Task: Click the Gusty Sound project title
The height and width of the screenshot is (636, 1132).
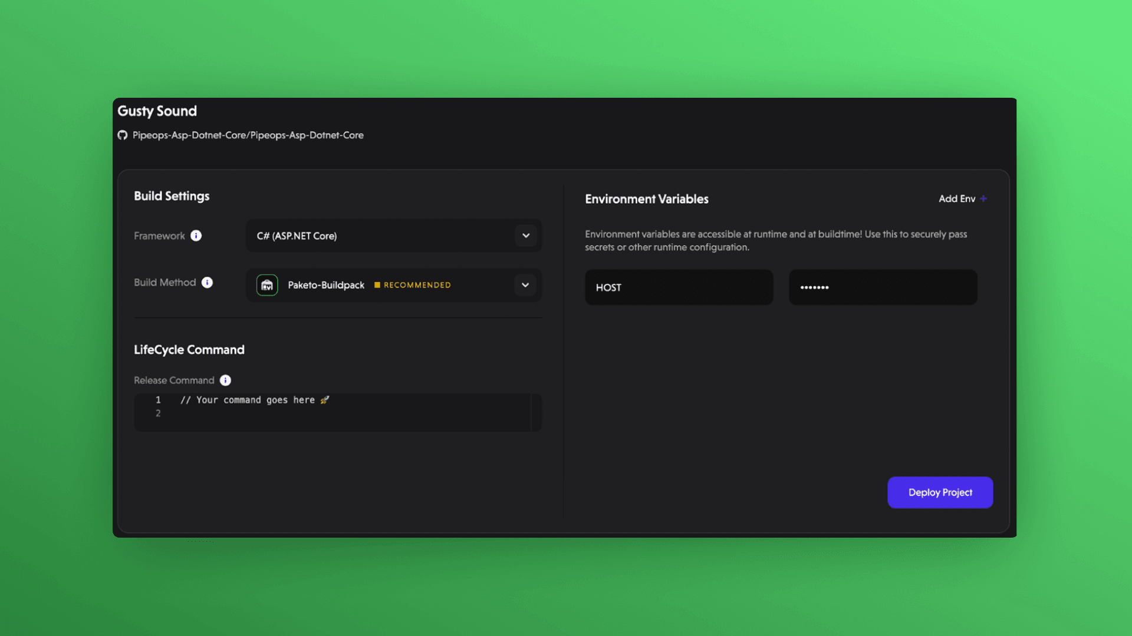Action: pyautogui.click(x=157, y=111)
